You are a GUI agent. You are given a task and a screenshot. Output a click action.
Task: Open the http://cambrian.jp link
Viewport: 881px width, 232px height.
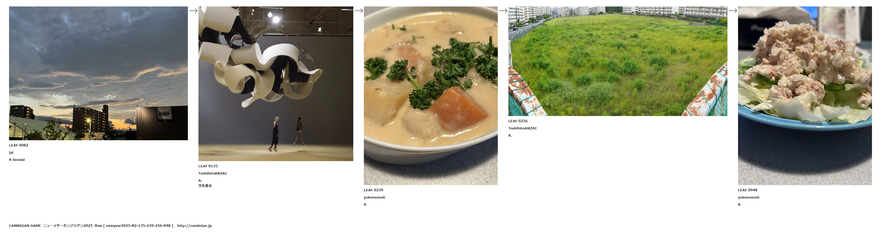194,226
